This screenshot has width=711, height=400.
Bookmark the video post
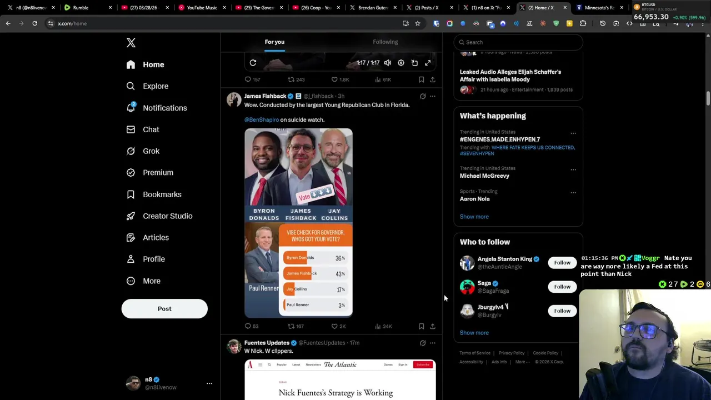pyautogui.click(x=421, y=79)
